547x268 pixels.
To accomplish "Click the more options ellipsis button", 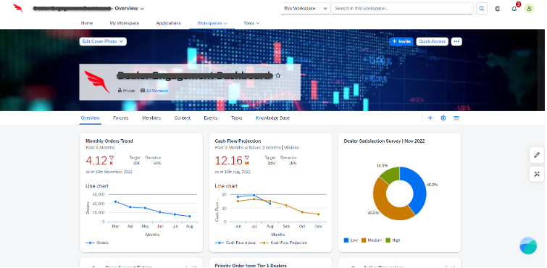I will coord(456,41).
